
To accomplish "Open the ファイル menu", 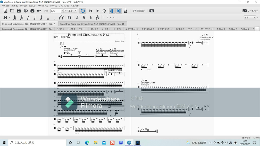I will [x=5, y=6].
